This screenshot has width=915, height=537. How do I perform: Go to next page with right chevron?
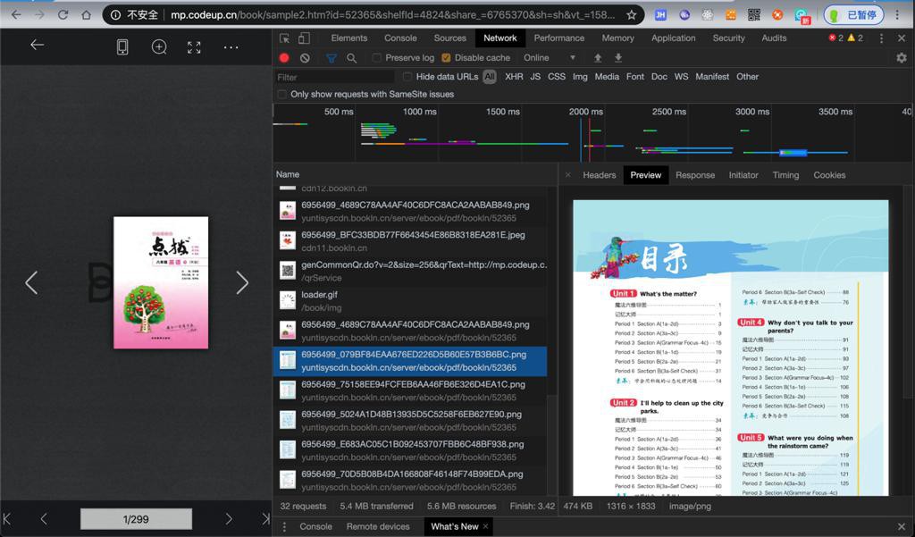pos(242,282)
